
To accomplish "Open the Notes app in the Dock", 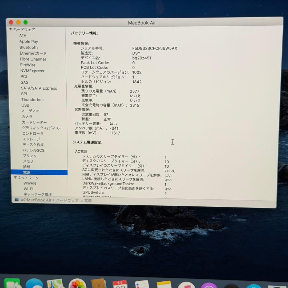I will pyautogui.click(x=164, y=284).
